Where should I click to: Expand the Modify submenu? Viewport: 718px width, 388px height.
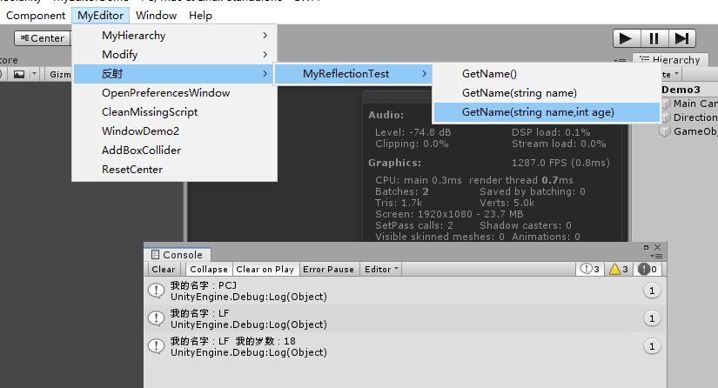click(174, 55)
